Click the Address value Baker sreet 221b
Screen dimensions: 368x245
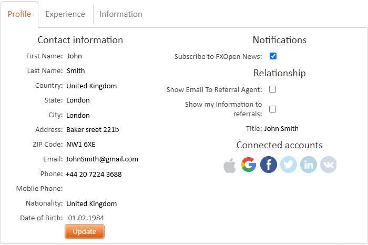pyautogui.click(x=93, y=129)
